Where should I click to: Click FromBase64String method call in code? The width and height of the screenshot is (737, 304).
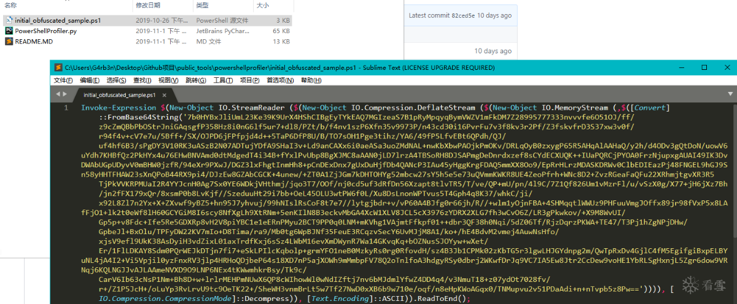[x=142, y=116]
